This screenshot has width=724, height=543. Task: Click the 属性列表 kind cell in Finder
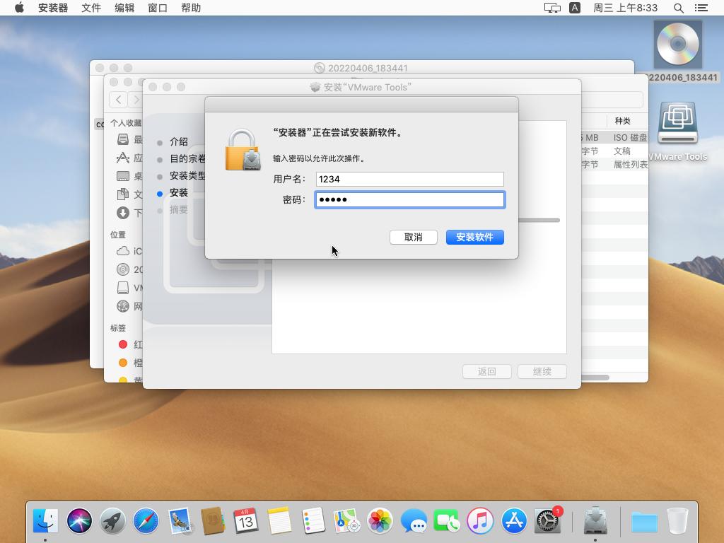630,164
